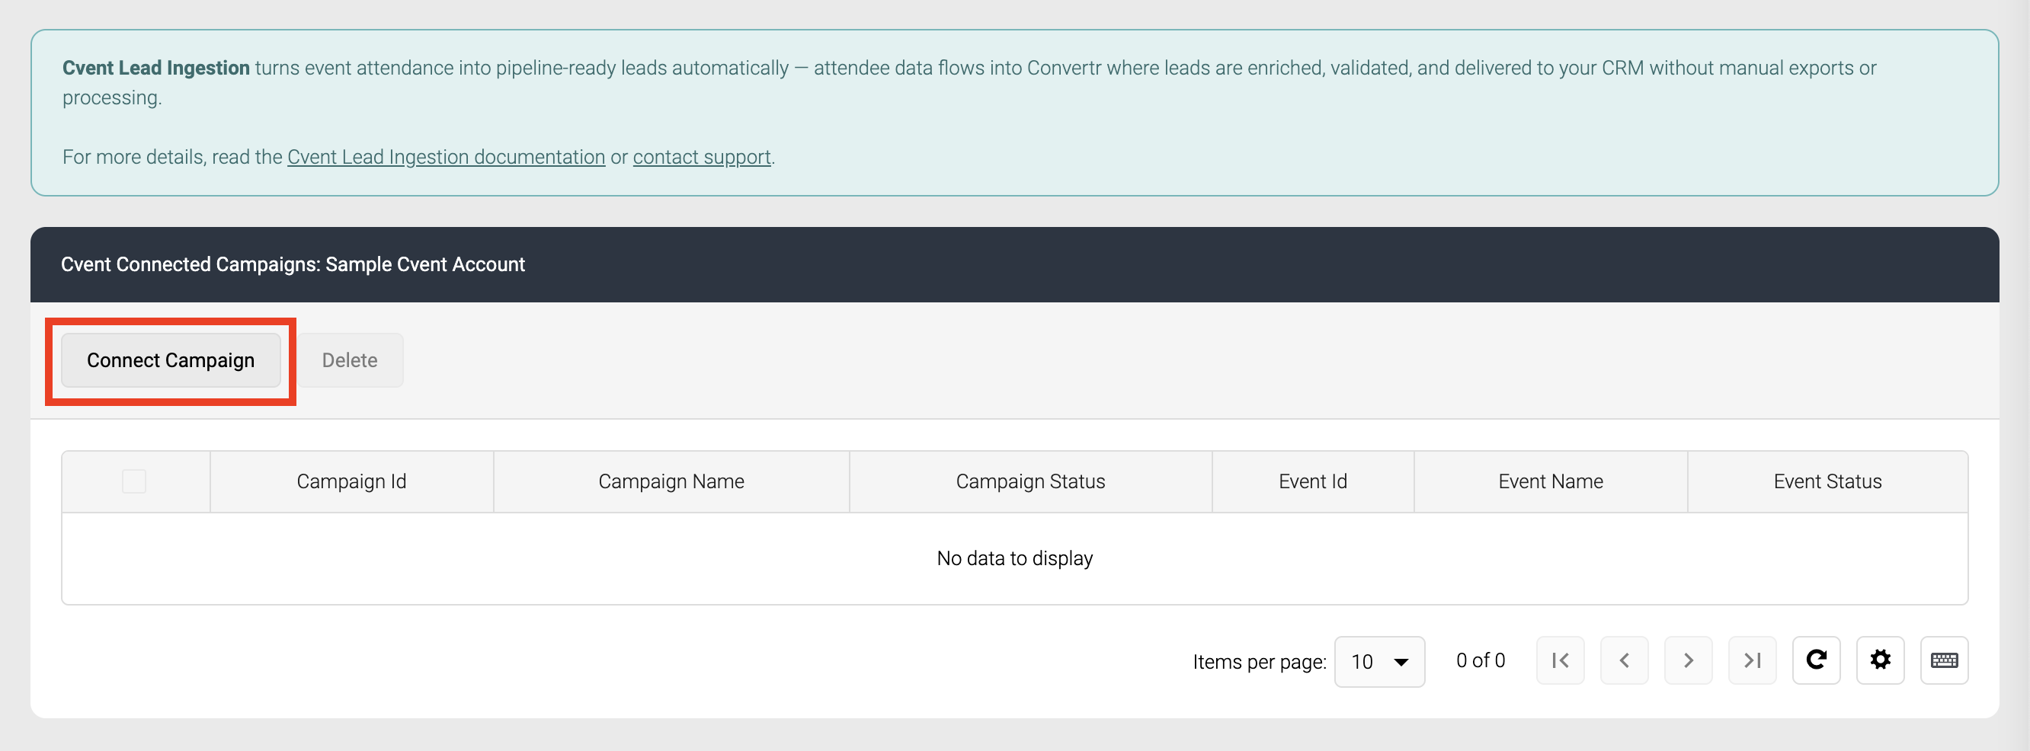Sort by Campaign Status column header
2030x751 pixels.
(1030, 481)
